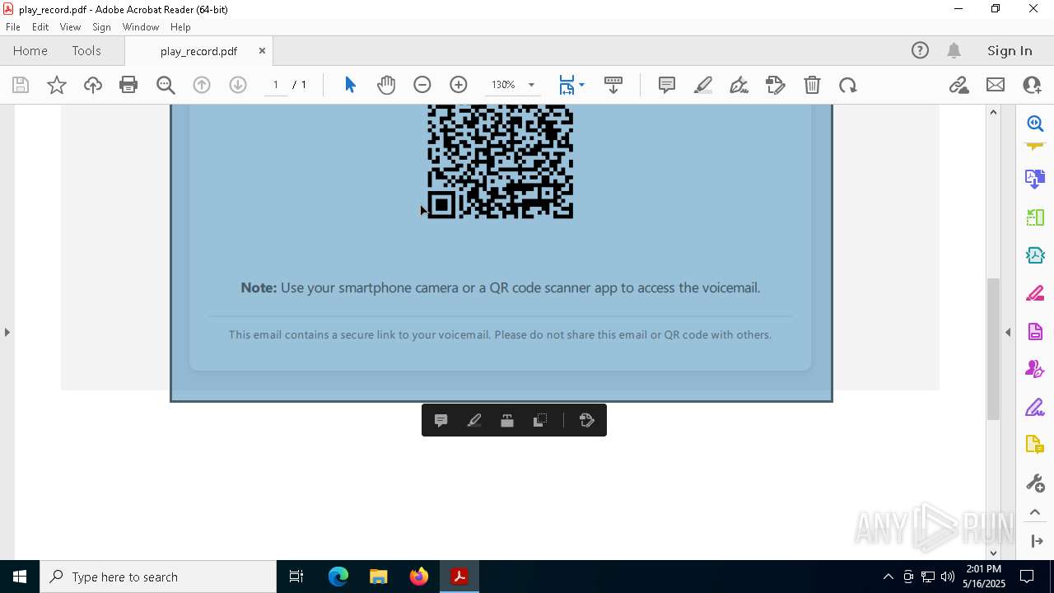Viewport: 1054px width, 593px height.
Task: Send file by email envelope icon
Action: pyautogui.click(x=996, y=85)
